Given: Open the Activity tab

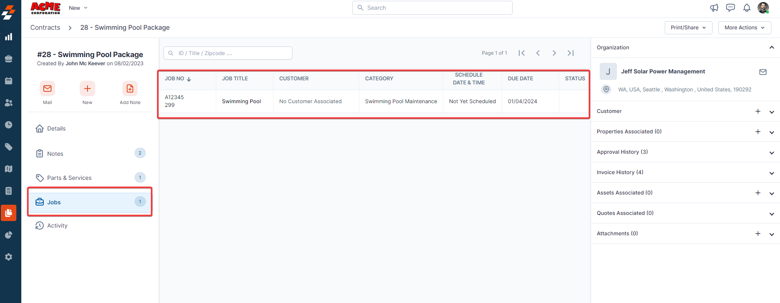Looking at the screenshot, I should point(57,226).
